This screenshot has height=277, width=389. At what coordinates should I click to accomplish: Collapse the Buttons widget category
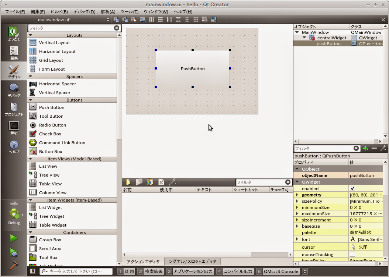[31, 100]
